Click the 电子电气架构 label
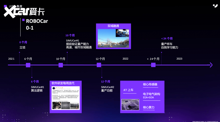The height and width of the screenshot is (122, 220). [152, 94]
